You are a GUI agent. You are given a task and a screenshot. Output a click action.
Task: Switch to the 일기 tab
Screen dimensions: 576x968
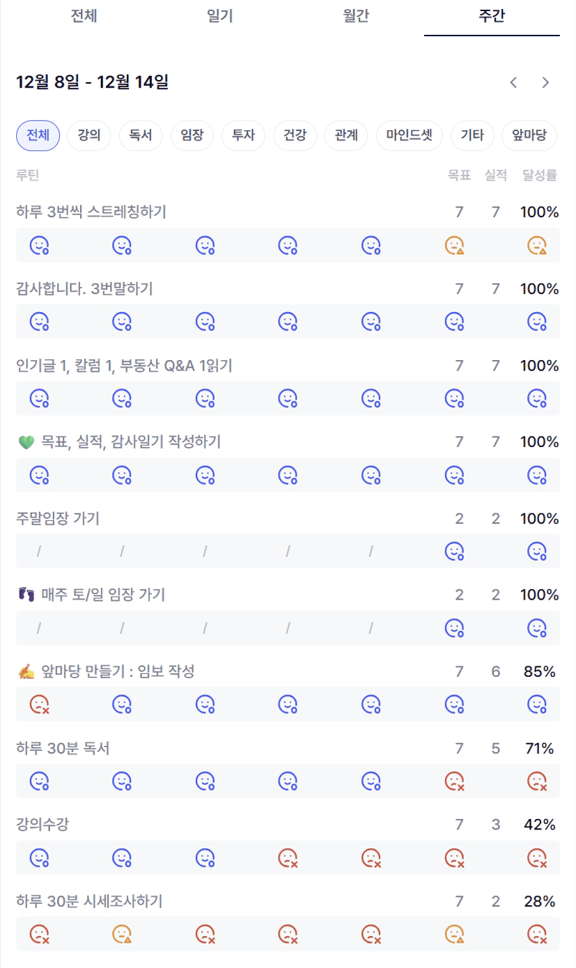click(219, 17)
